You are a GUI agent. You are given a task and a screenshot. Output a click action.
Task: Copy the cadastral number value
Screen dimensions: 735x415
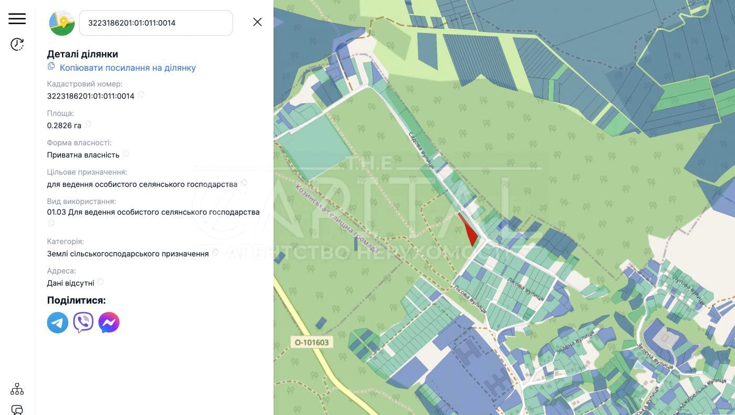(141, 95)
